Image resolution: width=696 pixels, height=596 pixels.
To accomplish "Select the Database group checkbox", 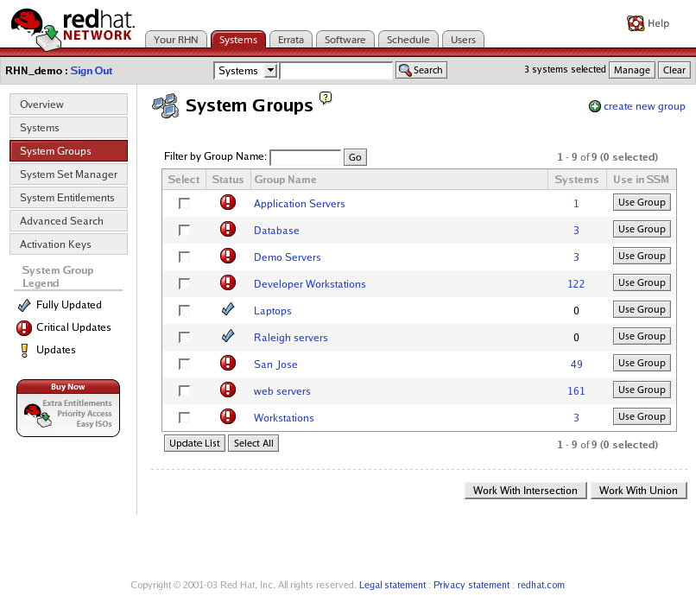I will (x=184, y=230).
